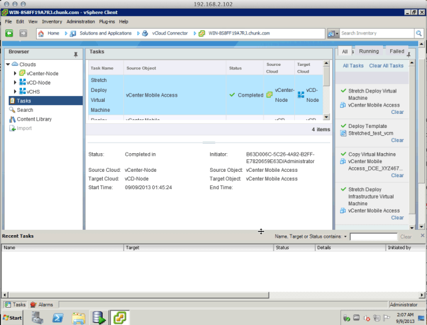Image resolution: width=427 pixels, height=325 pixels.
Task: Switch to the All tasks tab
Action: (x=345, y=52)
